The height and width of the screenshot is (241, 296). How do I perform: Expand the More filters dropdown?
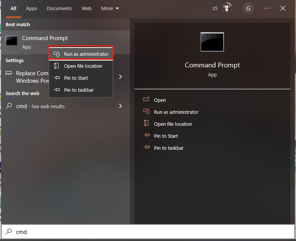click(110, 9)
